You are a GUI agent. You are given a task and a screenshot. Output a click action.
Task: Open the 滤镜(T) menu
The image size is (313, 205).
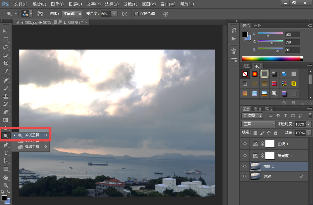tap(130, 4)
